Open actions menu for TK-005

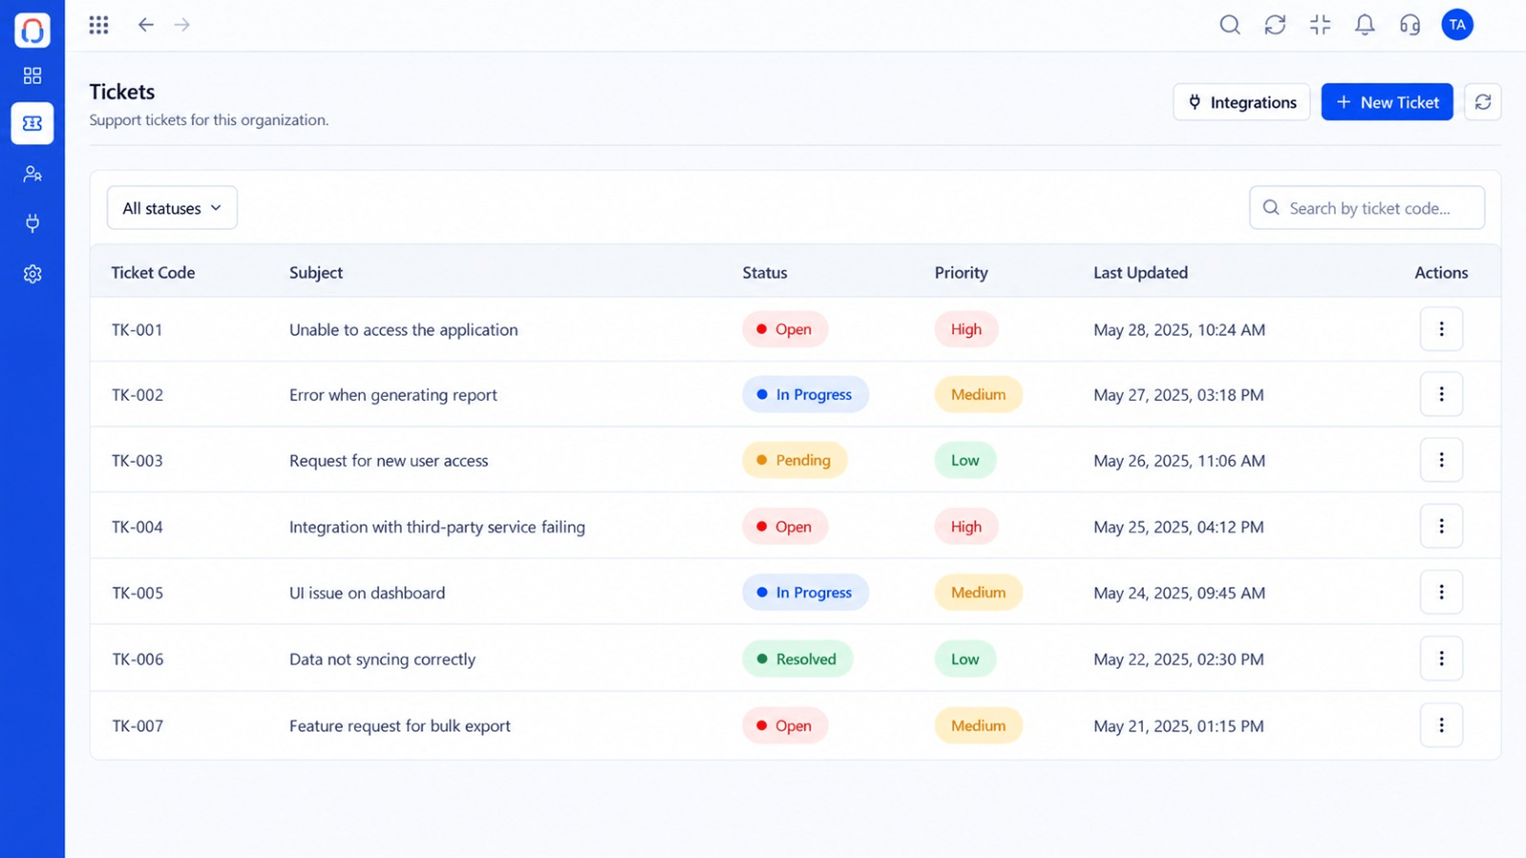[1441, 592]
